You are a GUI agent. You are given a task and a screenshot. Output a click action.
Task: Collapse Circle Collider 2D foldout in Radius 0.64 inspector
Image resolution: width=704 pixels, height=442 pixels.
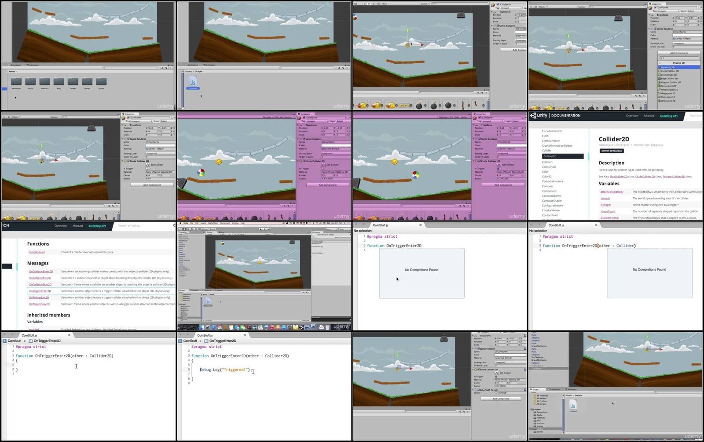coord(122,161)
